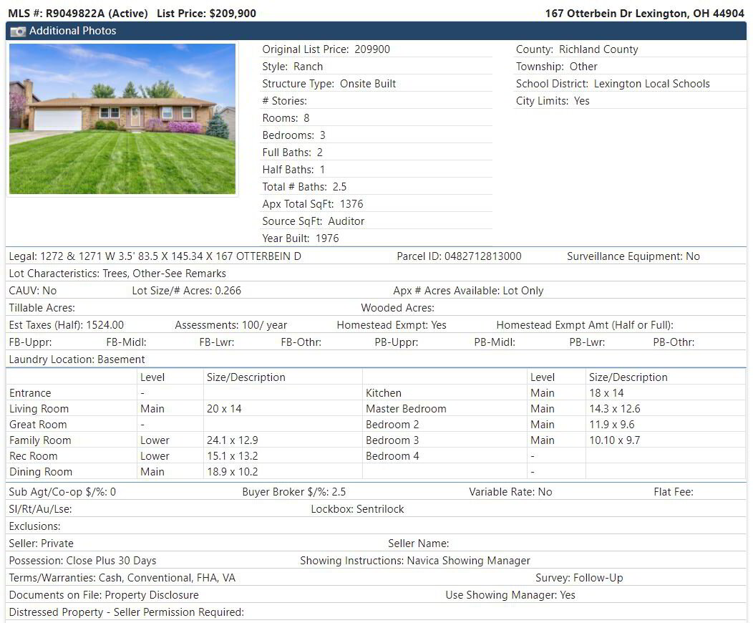Image resolution: width=753 pixels, height=623 pixels.
Task: Click the Documents on File Property Disclosure field
Action: 104,595
